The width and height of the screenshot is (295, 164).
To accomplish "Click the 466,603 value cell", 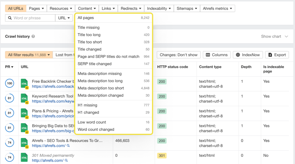I will click(x=122, y=141).
